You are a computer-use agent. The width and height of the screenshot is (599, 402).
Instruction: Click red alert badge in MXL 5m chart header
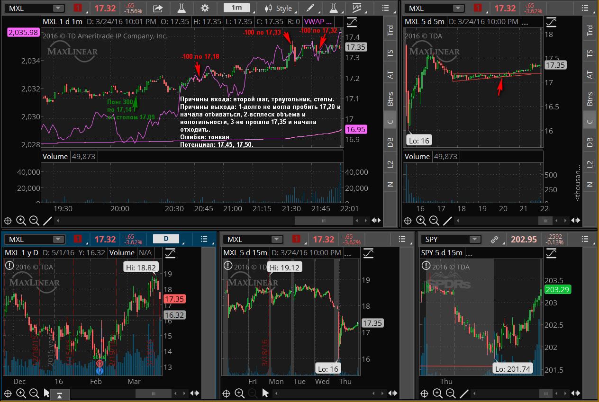point(478,8)
